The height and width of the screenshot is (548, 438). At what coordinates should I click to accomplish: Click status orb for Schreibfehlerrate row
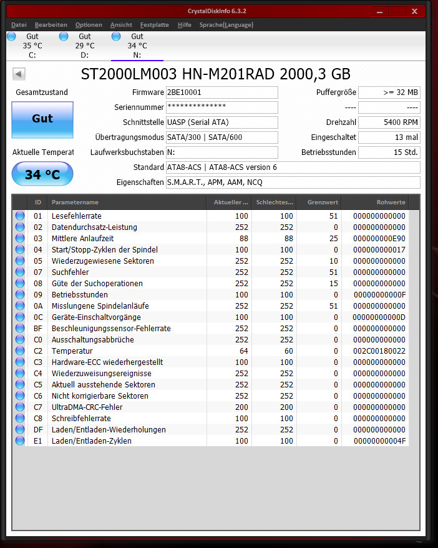pyautogui.click(x=20, y=418)
